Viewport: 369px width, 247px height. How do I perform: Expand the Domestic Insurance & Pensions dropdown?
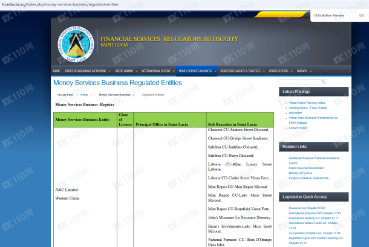point(109,71)
